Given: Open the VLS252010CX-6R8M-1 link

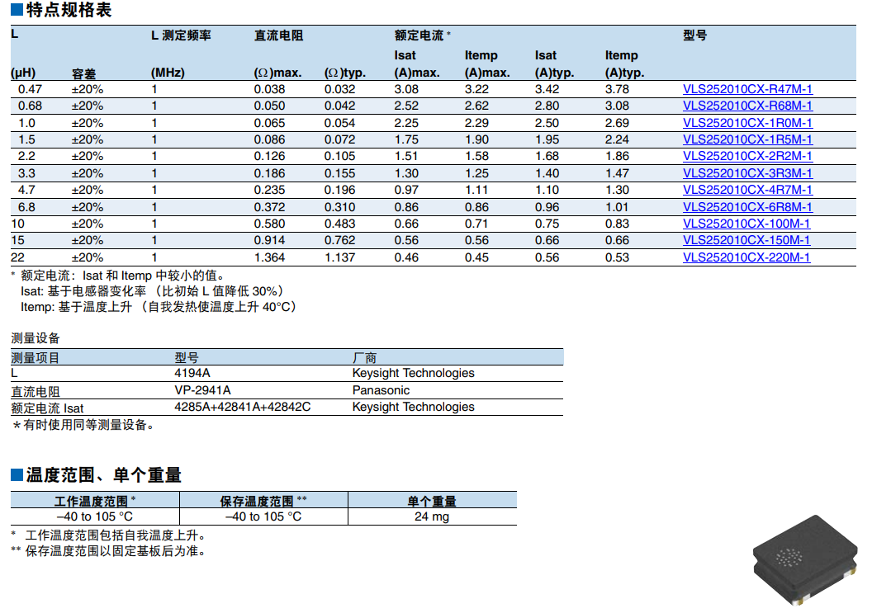Looking at the screenshot, I should tap(747, 207).
